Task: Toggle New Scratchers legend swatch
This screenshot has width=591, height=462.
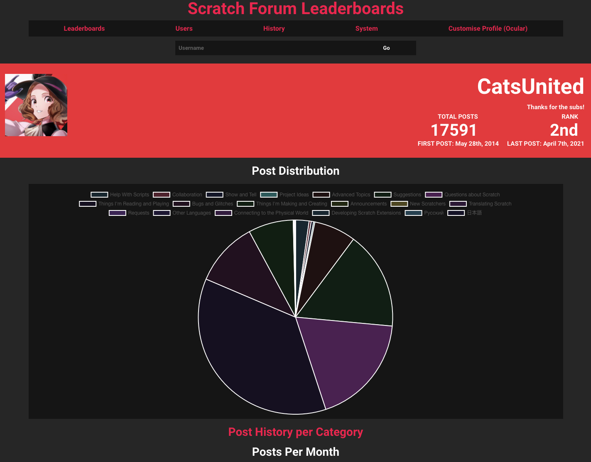Action: pyautogui.click(x=399, y=204)
